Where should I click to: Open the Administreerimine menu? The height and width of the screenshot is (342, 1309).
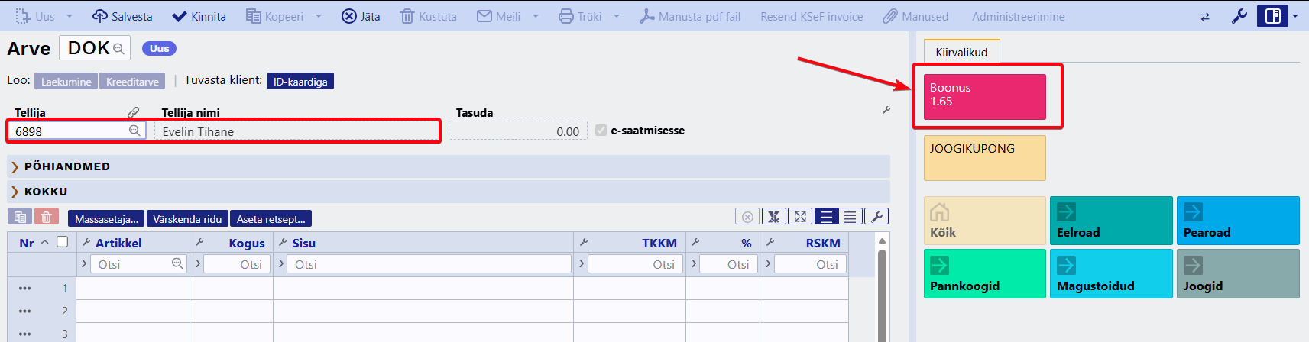(1018, 16)
